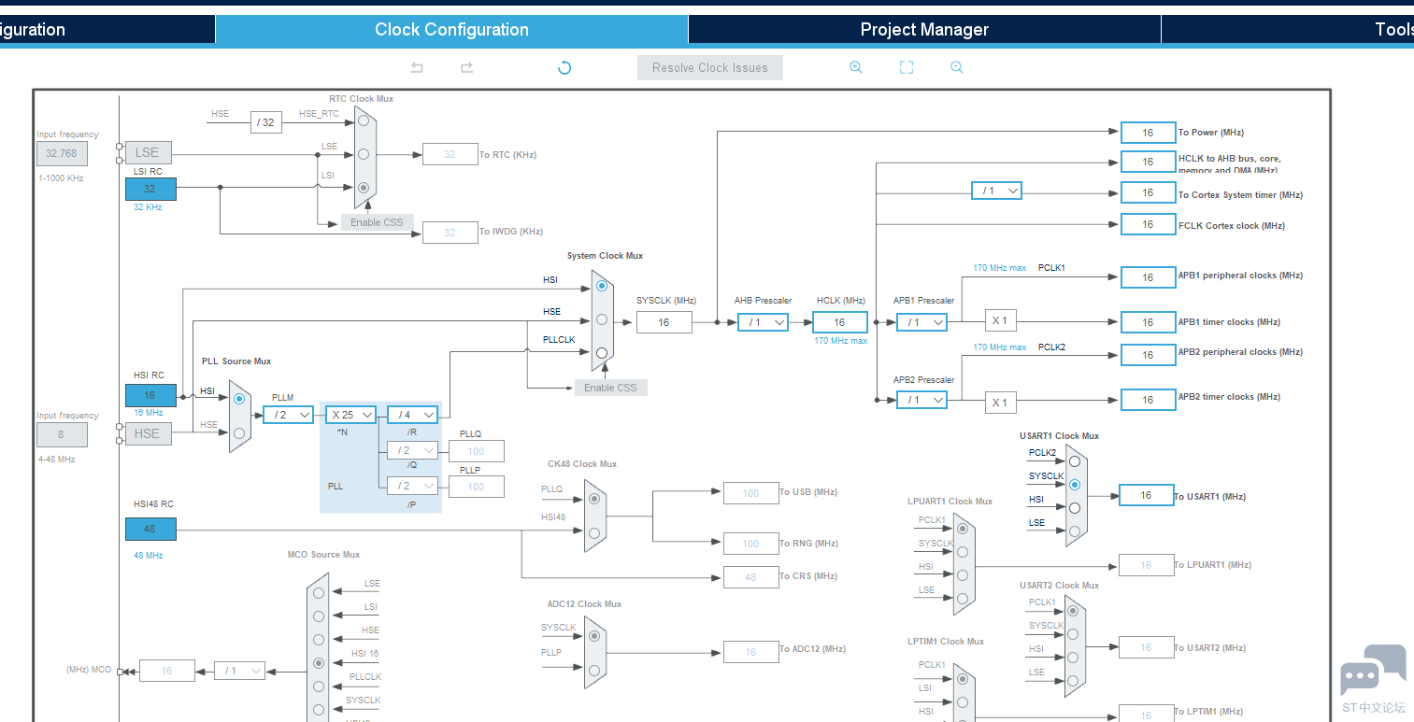
Task: Click Enable CSS under System Clock Mux
Action: click(x=611, y=388)
